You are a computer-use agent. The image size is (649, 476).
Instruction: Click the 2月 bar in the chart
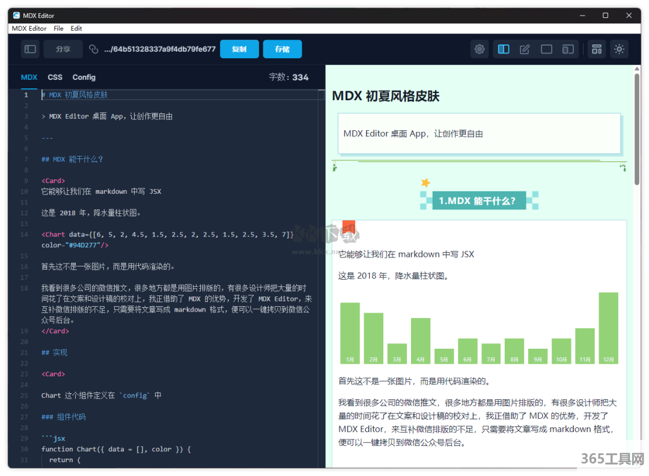(x=373, y=339)
